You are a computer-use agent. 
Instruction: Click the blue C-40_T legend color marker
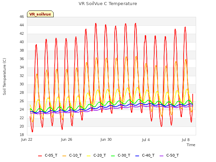pos(137,156)
